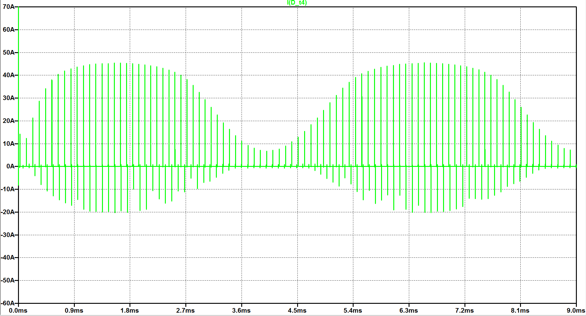Click the 60A vertical axis label
This screenshot has height=316, width=586.
coord(9,30)
